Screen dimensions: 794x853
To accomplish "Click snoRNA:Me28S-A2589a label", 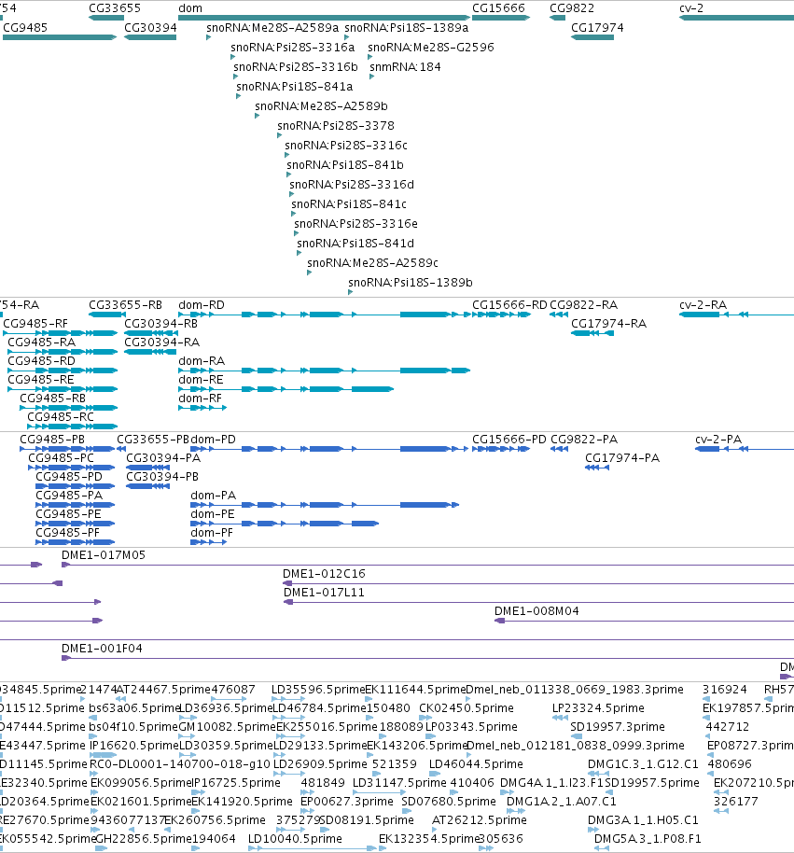I will (272, 28).
